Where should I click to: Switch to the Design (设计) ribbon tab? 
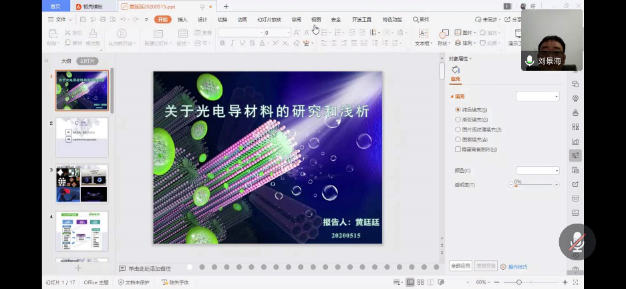tap(202, 19)
